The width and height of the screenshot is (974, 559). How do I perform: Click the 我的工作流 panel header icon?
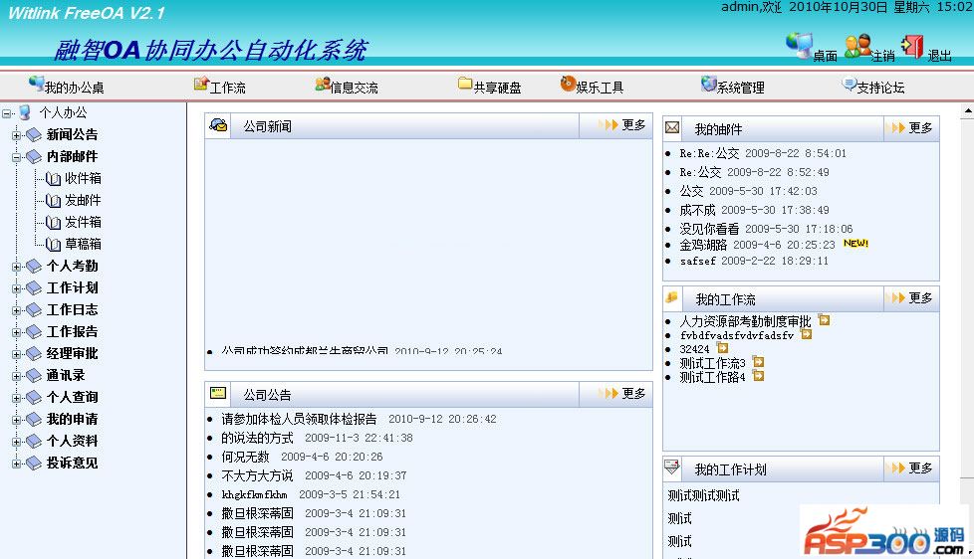[673, 297]
